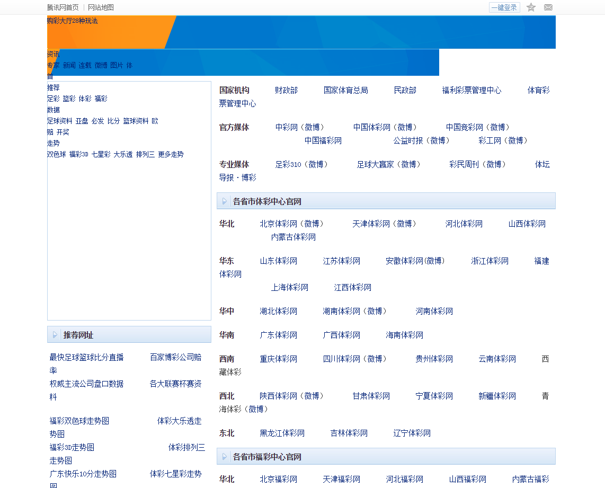Open 福彩双色球走势图 recommended link
The image size is (605, 488).
coord(79,421)
